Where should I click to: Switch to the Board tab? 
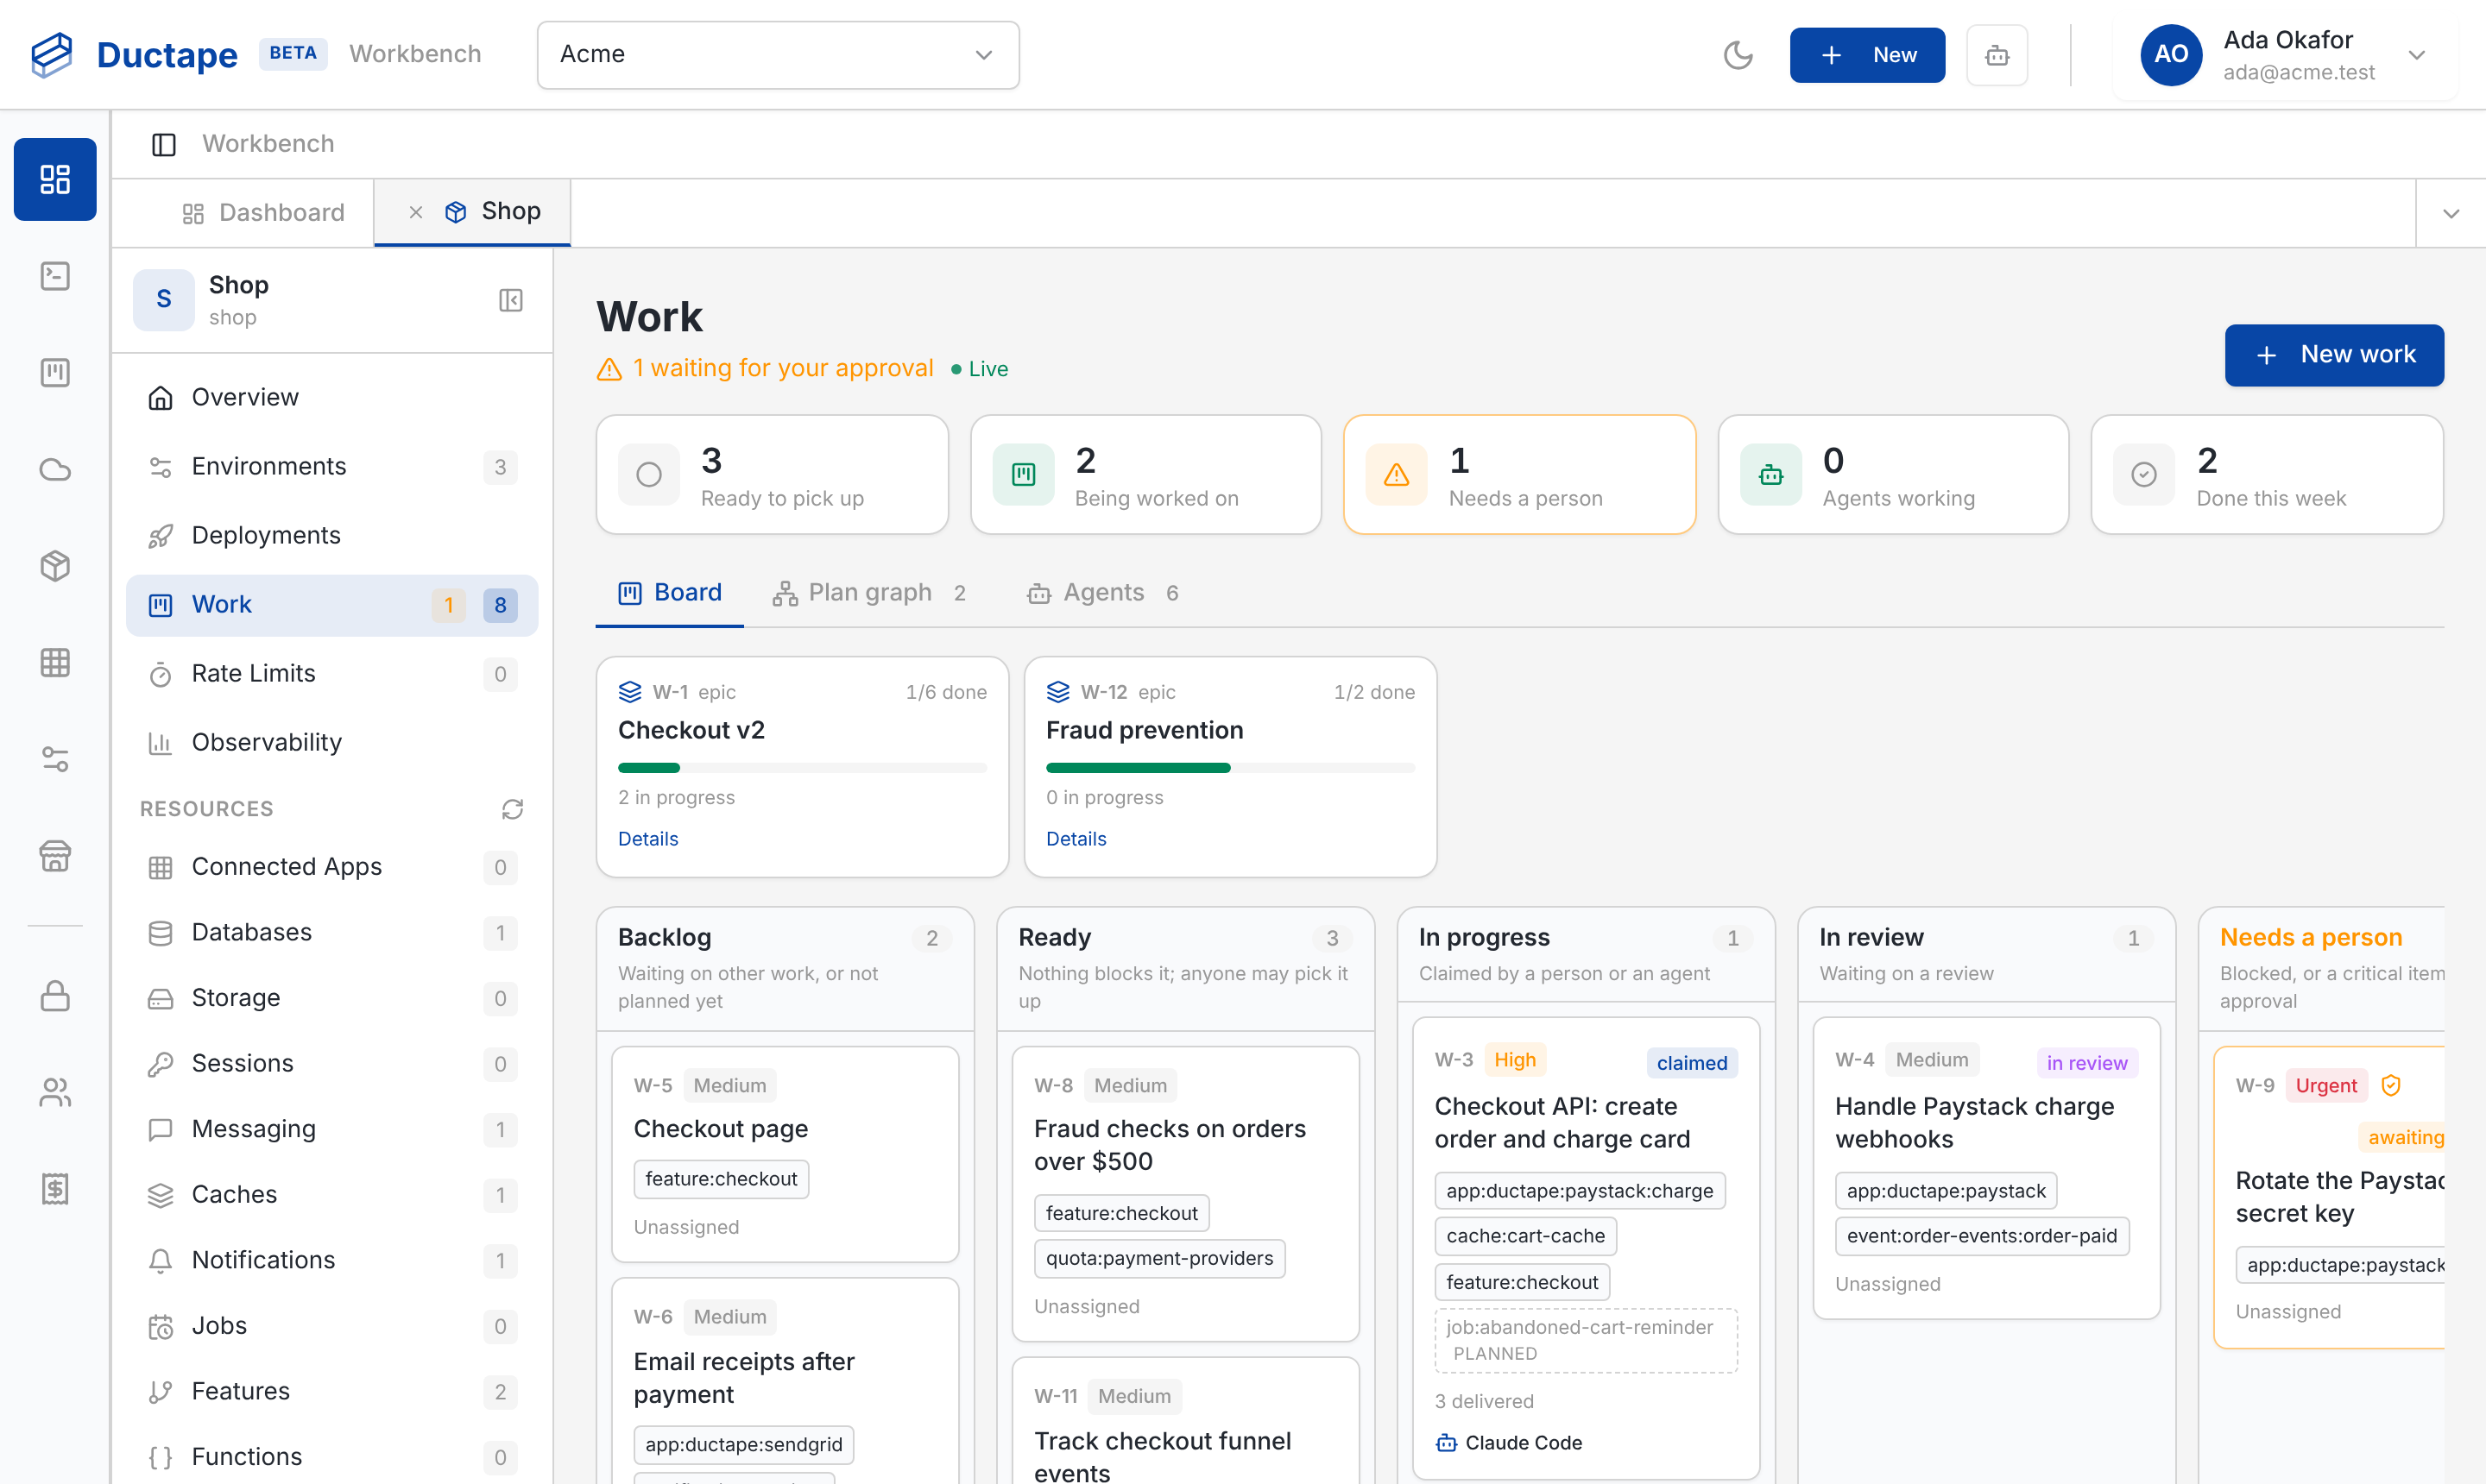click(669, 593)
